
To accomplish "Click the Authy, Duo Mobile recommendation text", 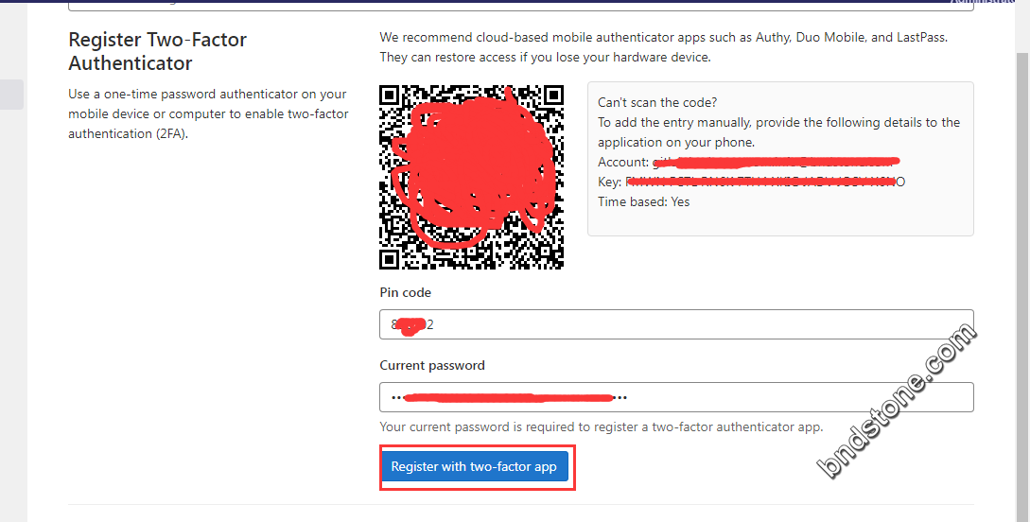I will [663, 47].
